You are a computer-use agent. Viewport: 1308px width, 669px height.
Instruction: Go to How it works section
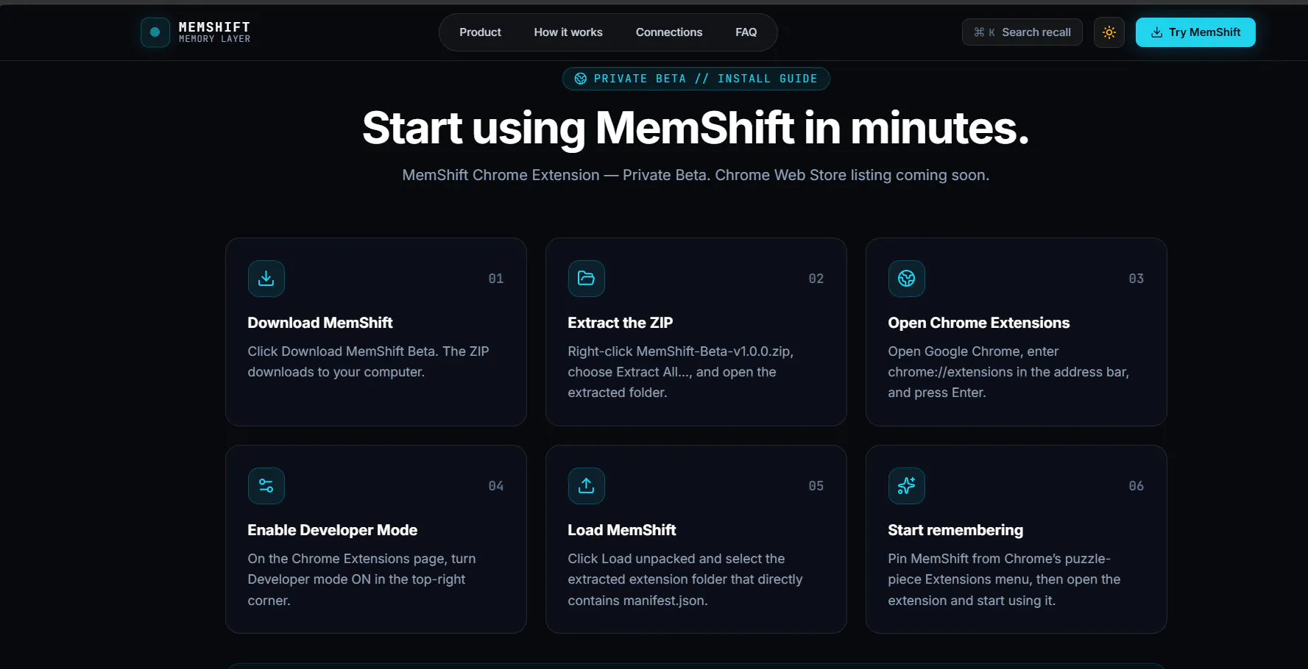568,32
